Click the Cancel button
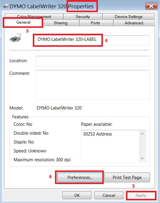This screenshot has height=203, width=160. tap(109, 195)
